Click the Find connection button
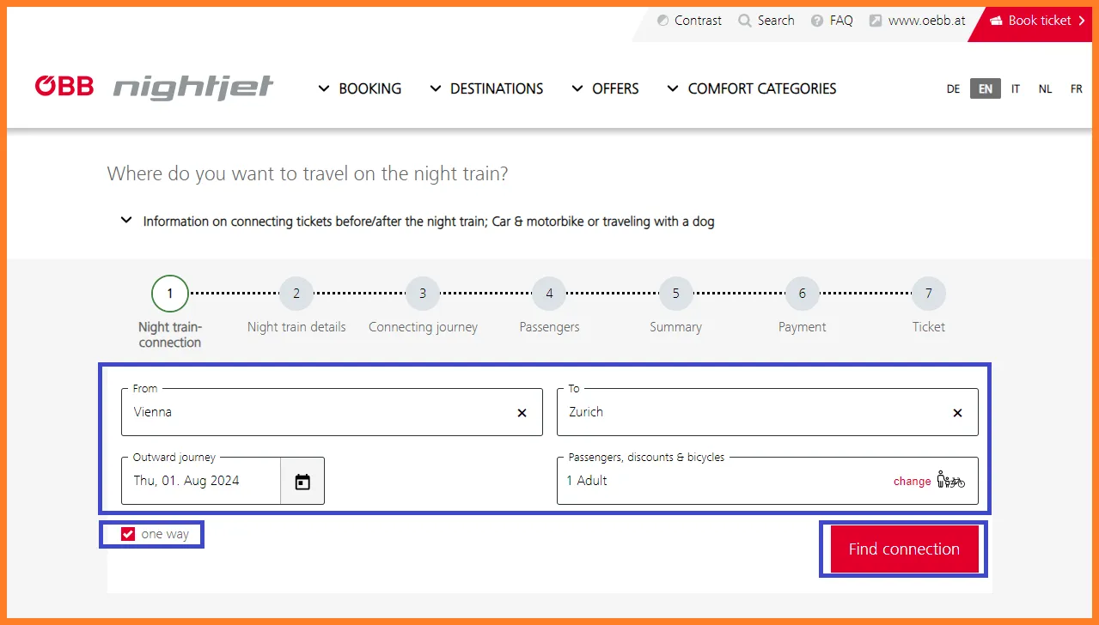Viewport: 1099px width, 625px height. [903, 549]
